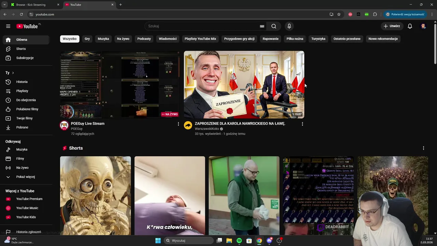Open the K*rwa człowieku Short

[x=170, y=195]
